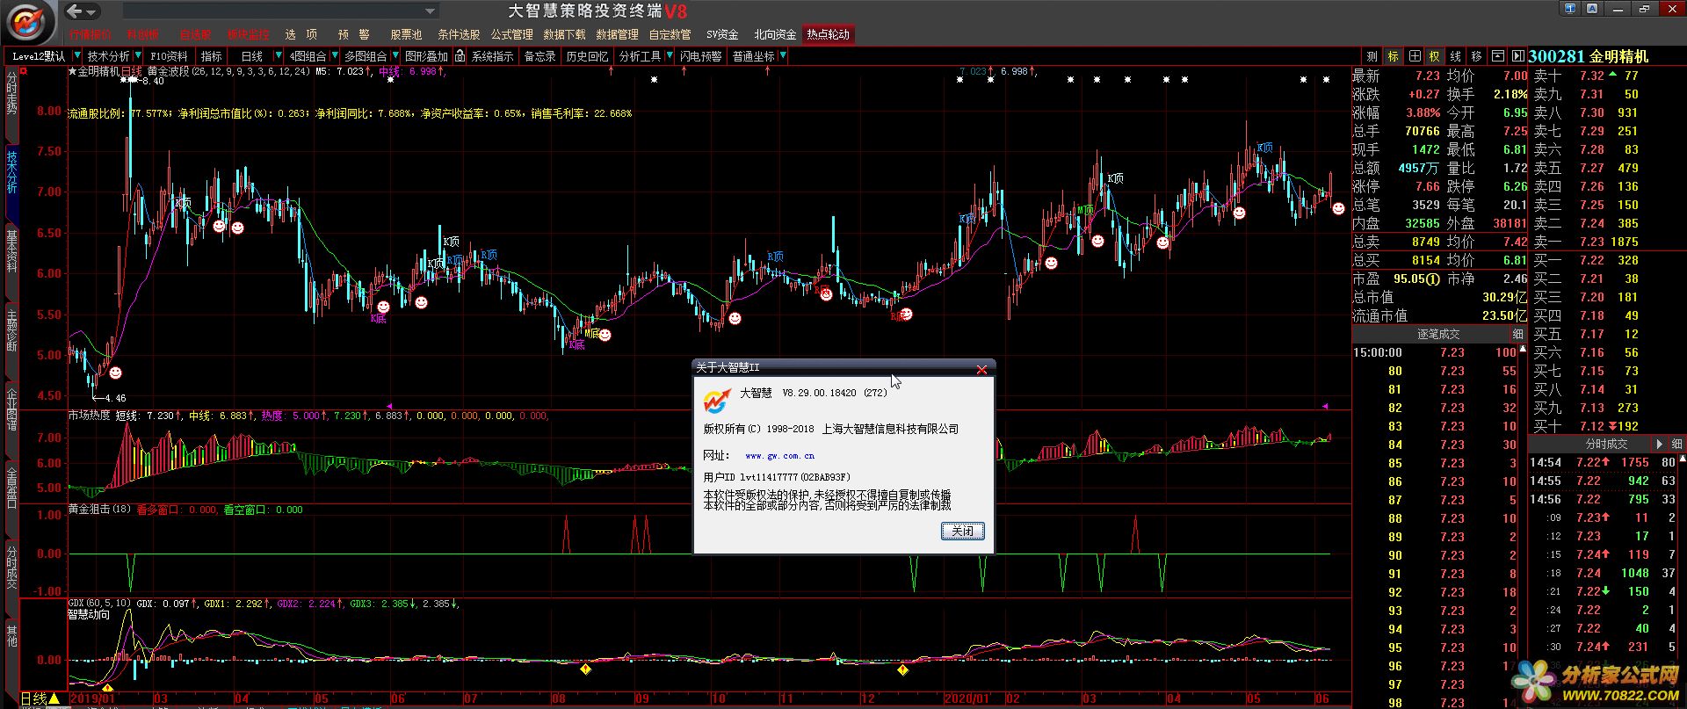Open the 公式管理 menu
This screenshot has height=709, width=1687.
512,34
